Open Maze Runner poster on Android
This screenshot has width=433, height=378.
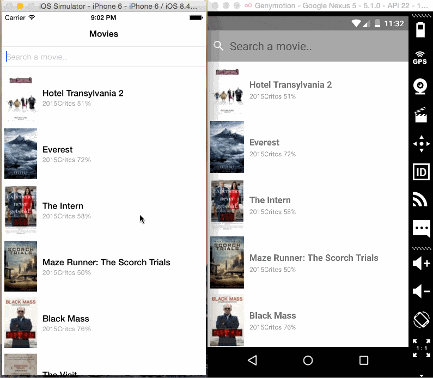tap(227, 263)
